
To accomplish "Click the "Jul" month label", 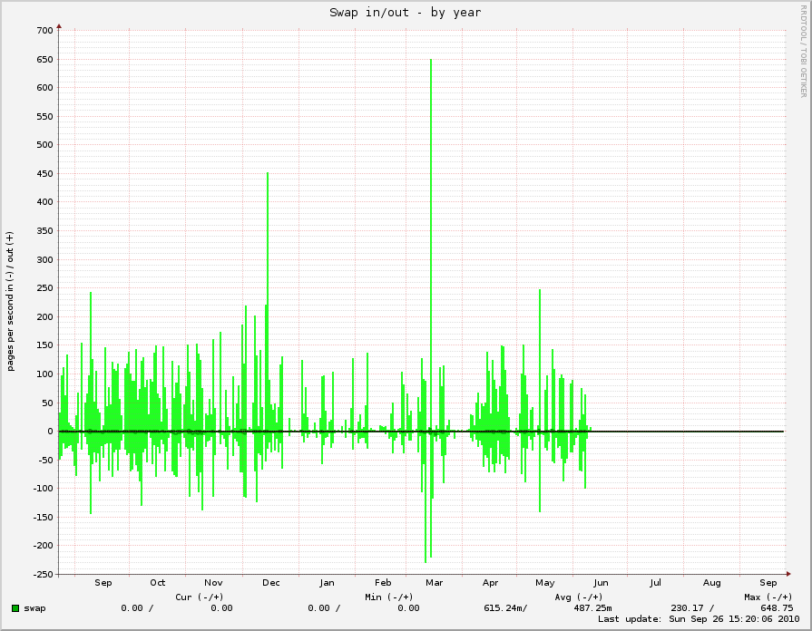I will [x=655, y=583].
